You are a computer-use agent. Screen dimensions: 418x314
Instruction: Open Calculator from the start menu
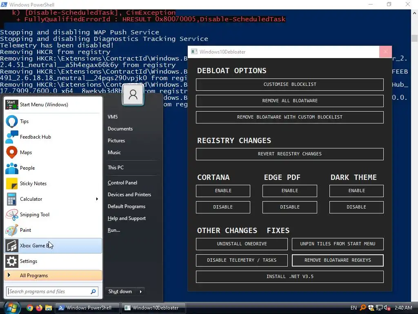53,199
